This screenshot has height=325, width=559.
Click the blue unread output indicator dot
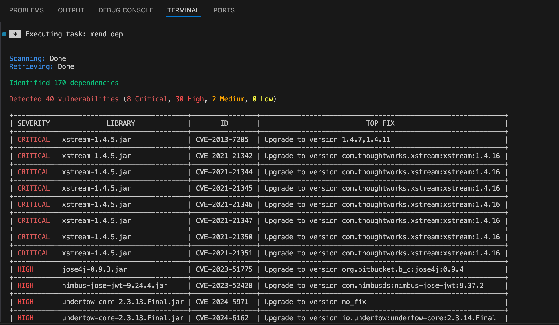[x=4, y=34]
